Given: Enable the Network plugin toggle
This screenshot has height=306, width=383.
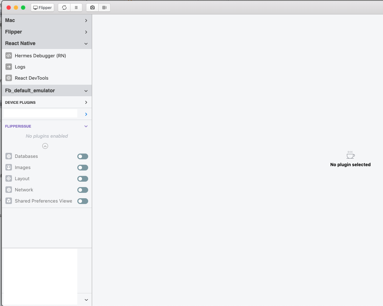Looking at the screenshot, I should [x=82, y=190].
